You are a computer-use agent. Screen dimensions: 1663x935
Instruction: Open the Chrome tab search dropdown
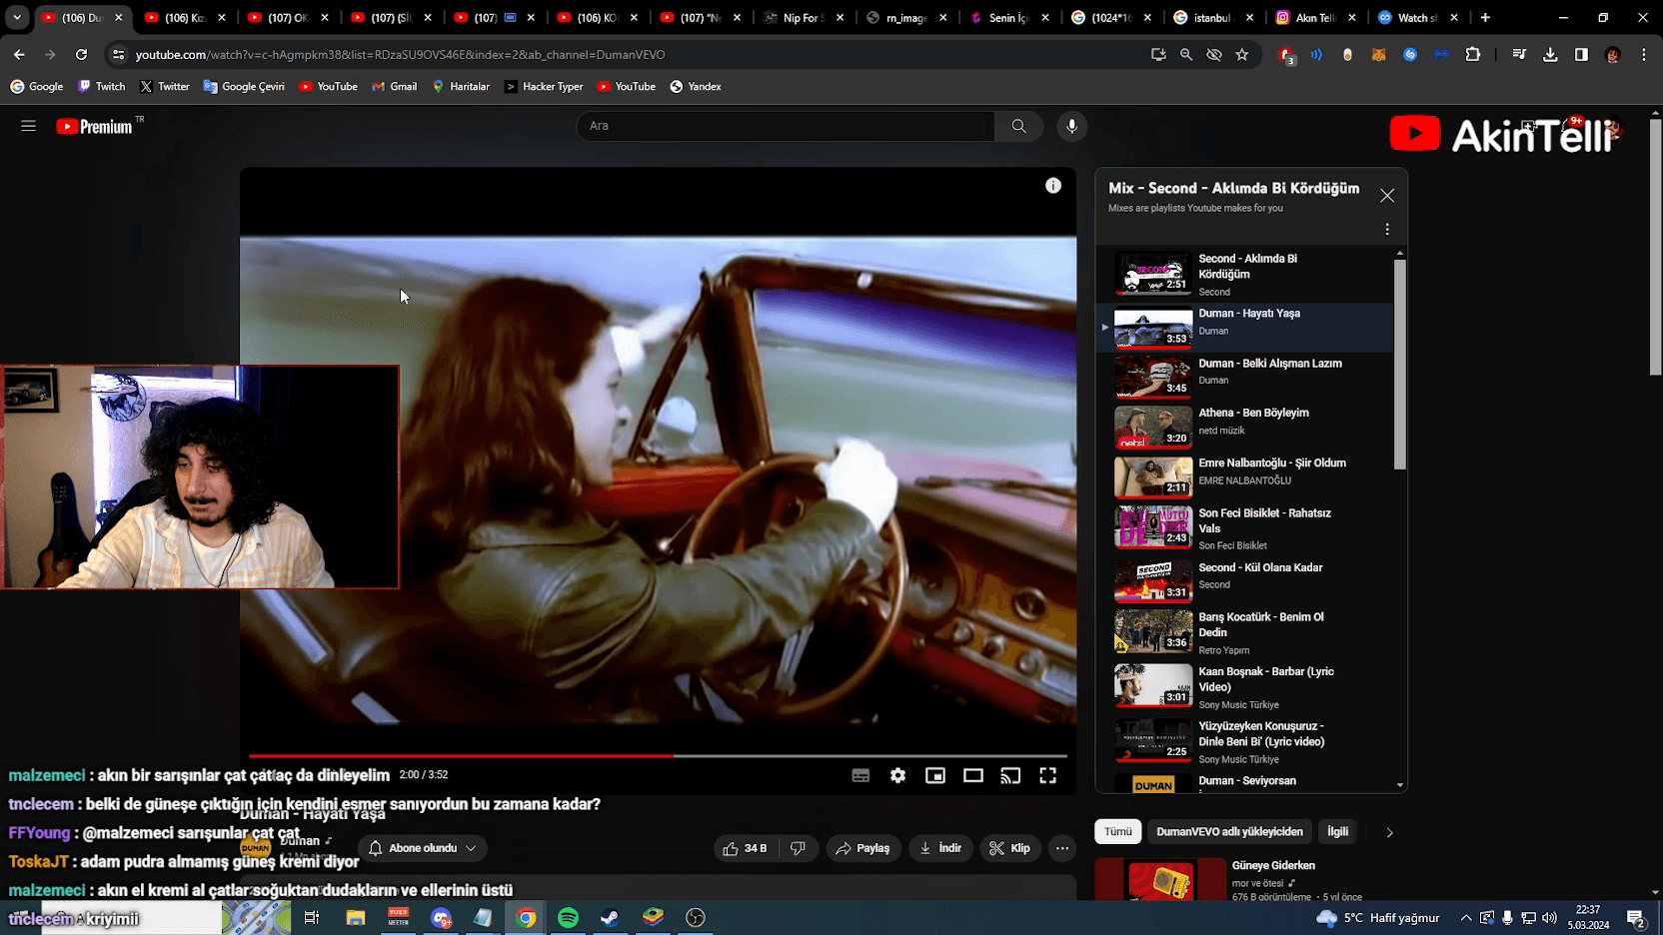click(17, 17)
